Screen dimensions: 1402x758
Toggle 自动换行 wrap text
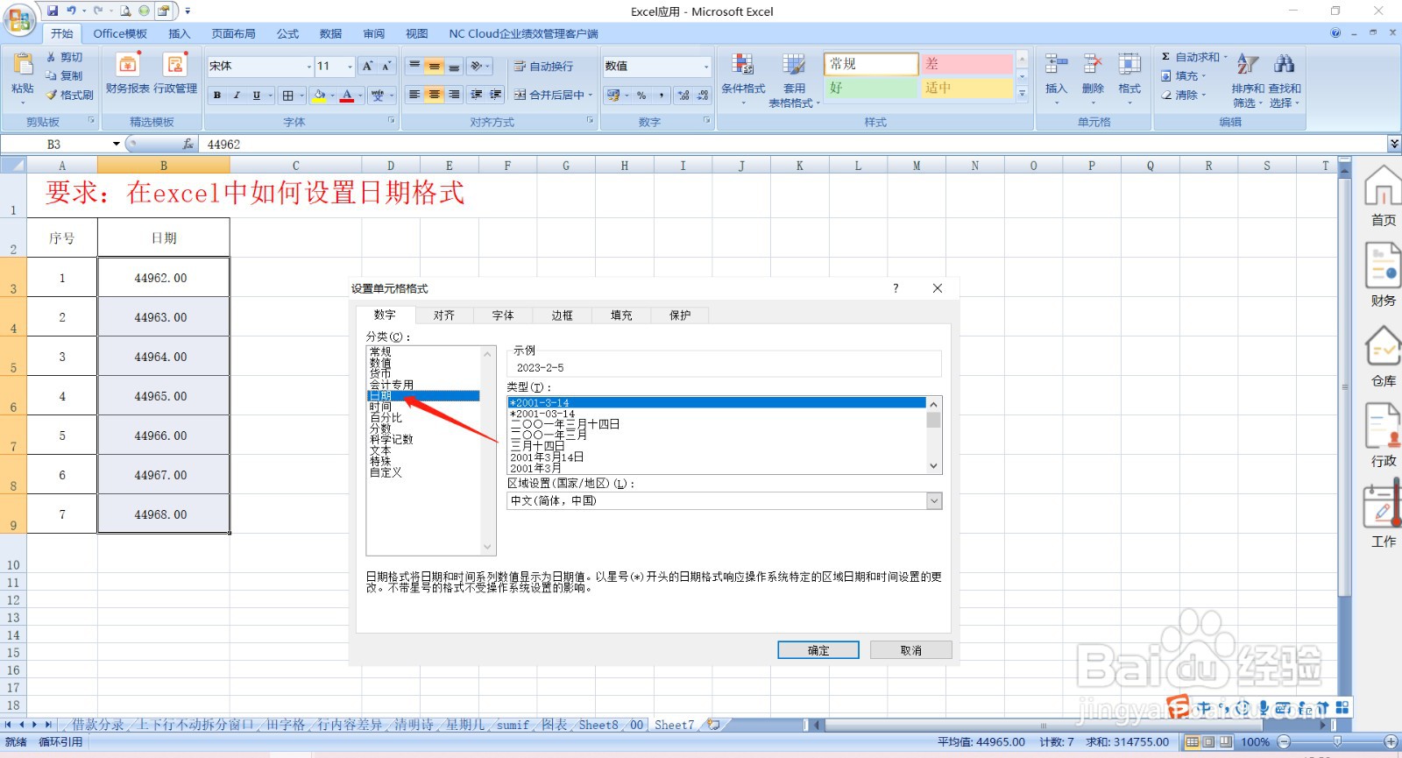[543, 67]
